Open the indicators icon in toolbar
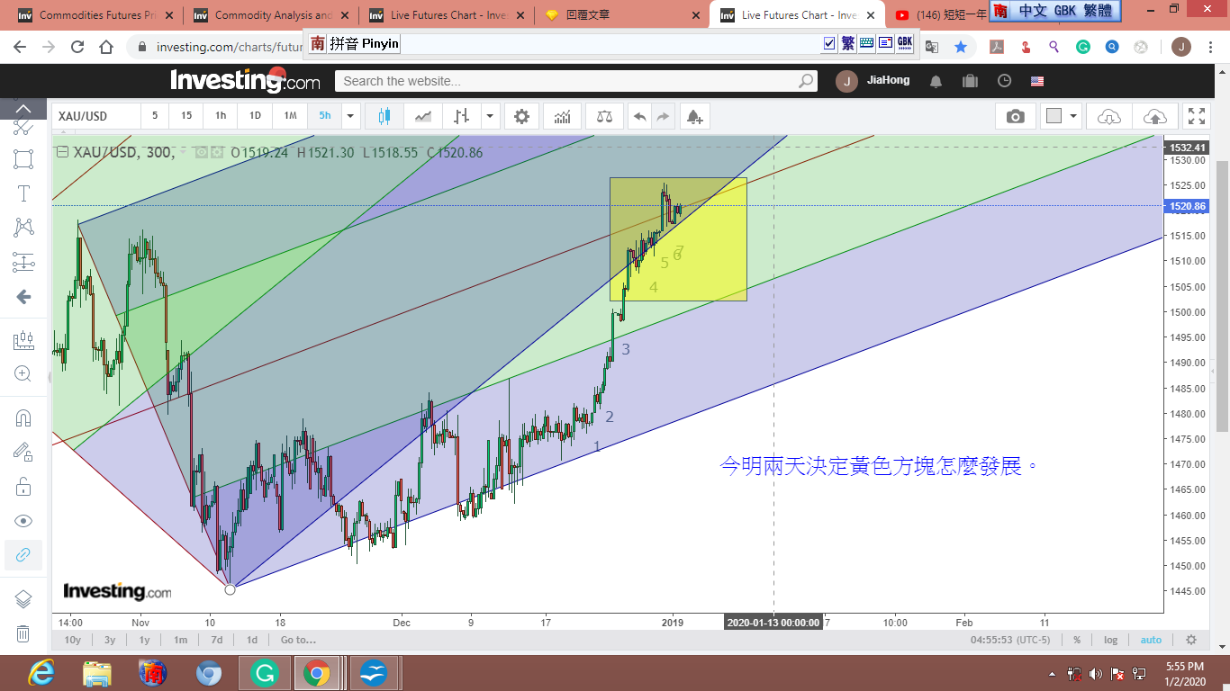Screen dimensions: 1230x691 point(562,116)
